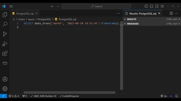
Task: Open the Extensions view
Action: tap(5, 53)
